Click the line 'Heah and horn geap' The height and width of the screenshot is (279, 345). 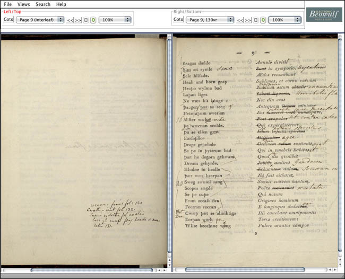click(x=205, y=82)
